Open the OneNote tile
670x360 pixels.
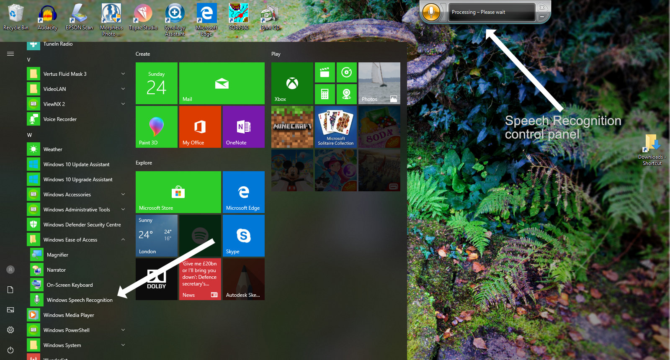tap(244, 127)
